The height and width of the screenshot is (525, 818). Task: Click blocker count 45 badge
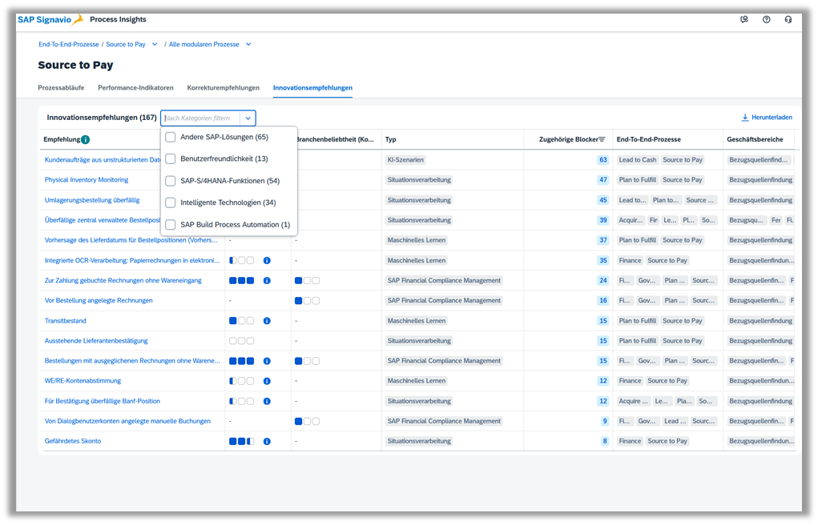point(603,200)
